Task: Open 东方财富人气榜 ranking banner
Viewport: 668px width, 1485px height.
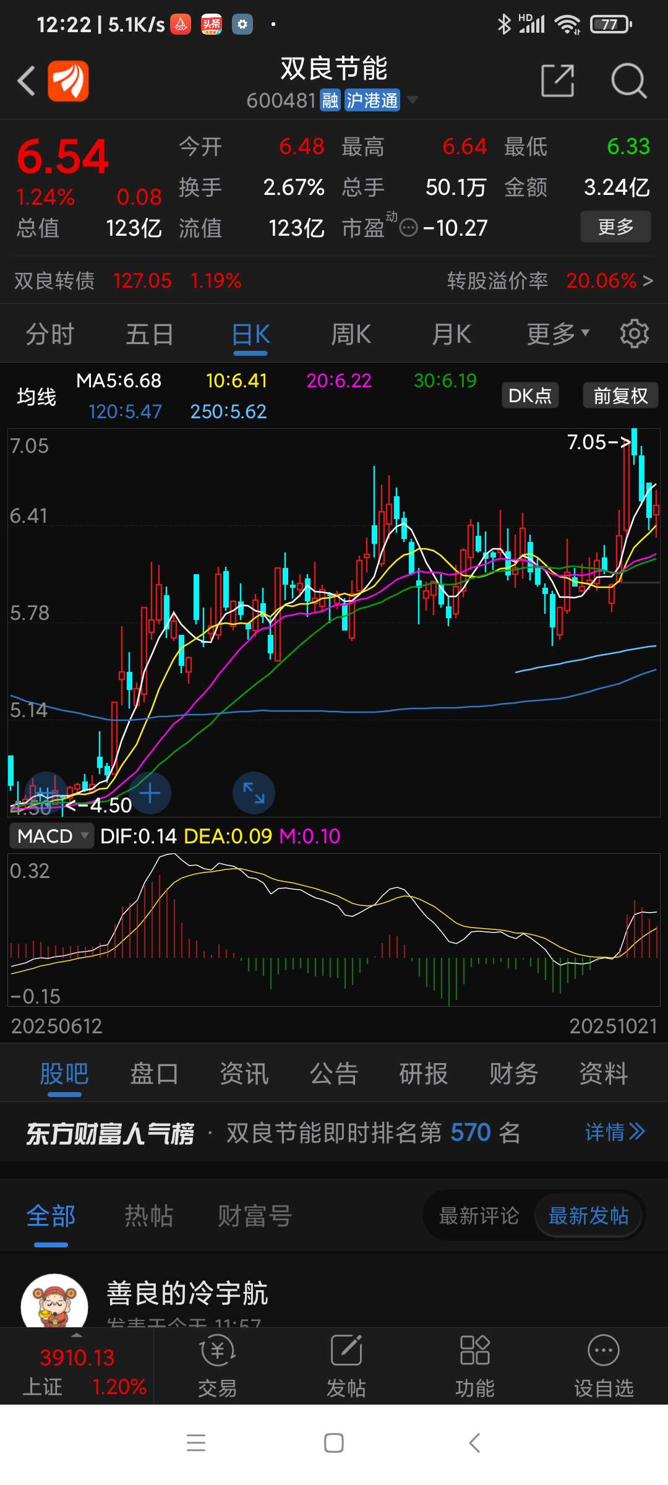Action: (334, 1132)
